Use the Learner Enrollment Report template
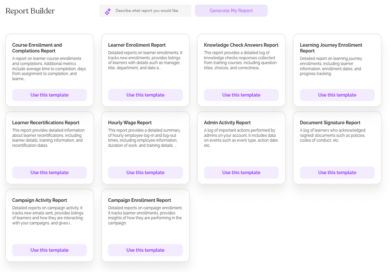Viewport: 391px width, 272px height. coord(145,95)
